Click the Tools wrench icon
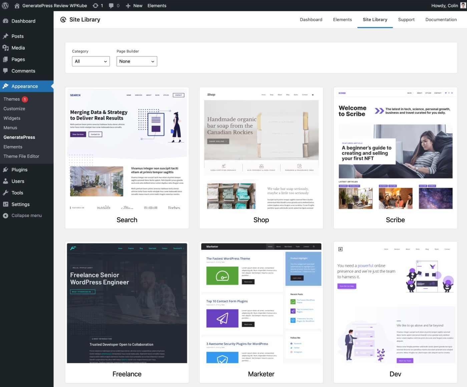The height and width of the screenshot is (387, 467). tap(5, 193)
